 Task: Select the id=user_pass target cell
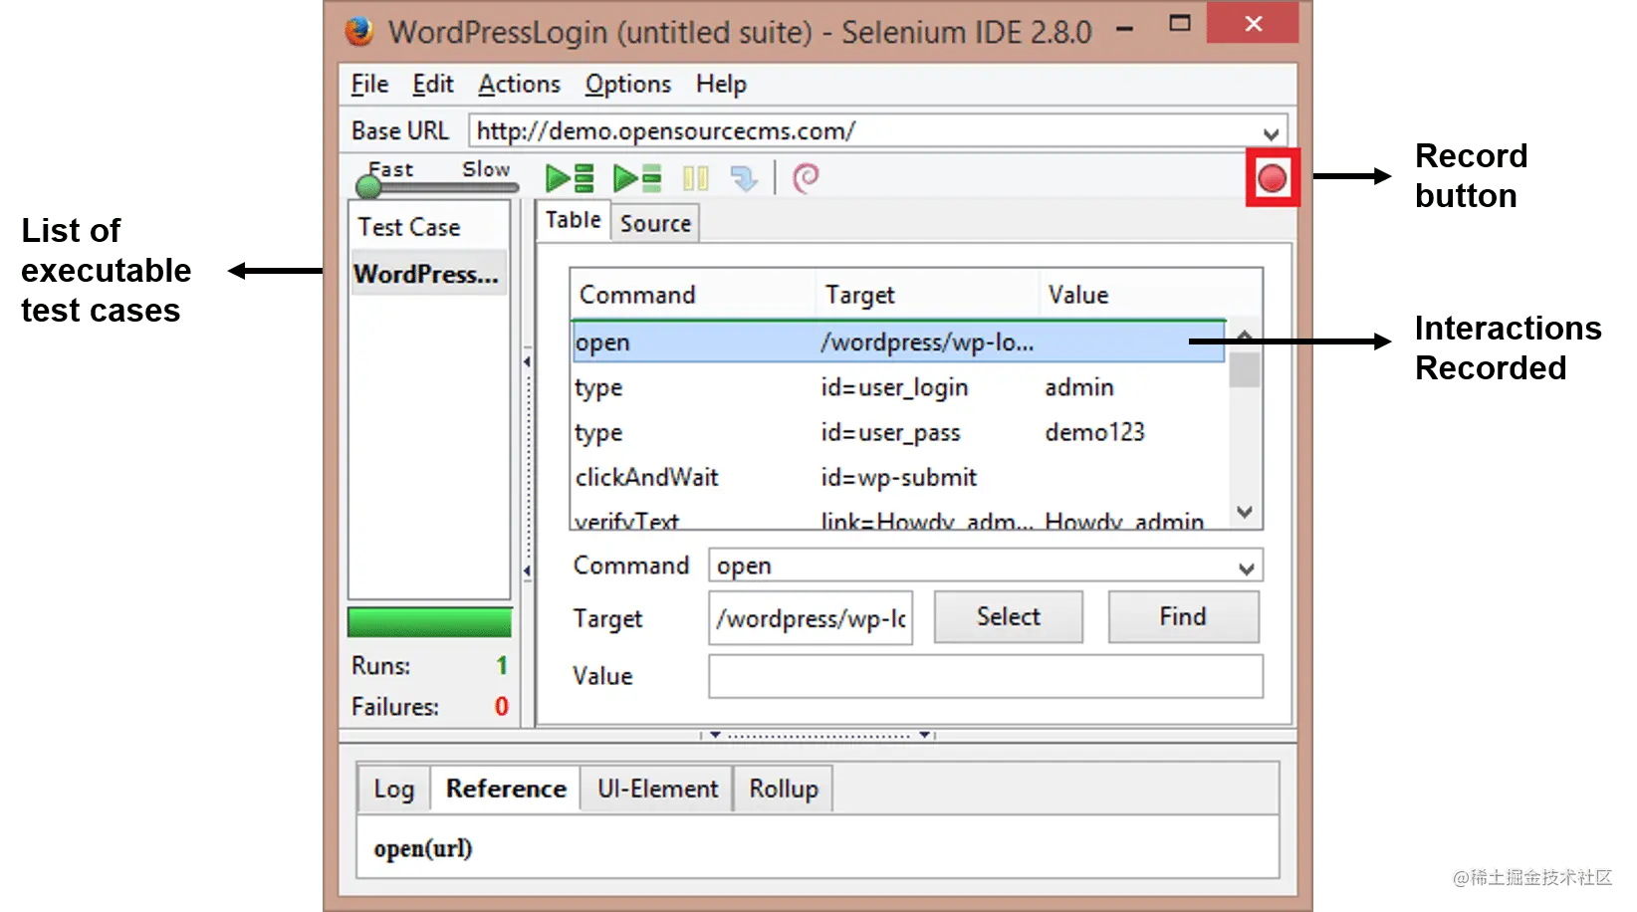tap(890, 432)
